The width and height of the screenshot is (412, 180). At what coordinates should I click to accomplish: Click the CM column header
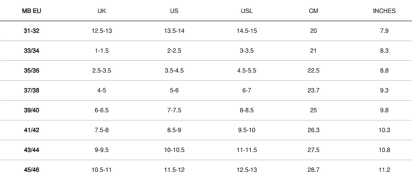tap(314, 11)
